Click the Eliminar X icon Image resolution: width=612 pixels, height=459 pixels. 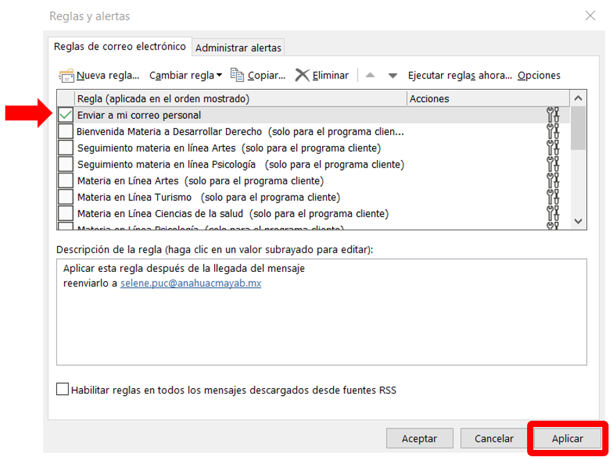(303, 75)
